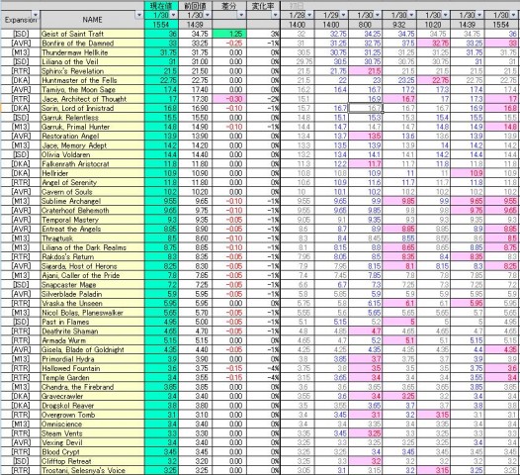520x475 pixels.
Task: Select the Rakdos's Return cell
Action: pyautogui.click(x=92, y=256)
